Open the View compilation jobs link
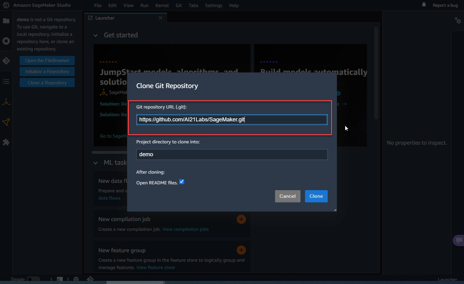The width and height of the screenshot is (464, 284). click(186, 229)
